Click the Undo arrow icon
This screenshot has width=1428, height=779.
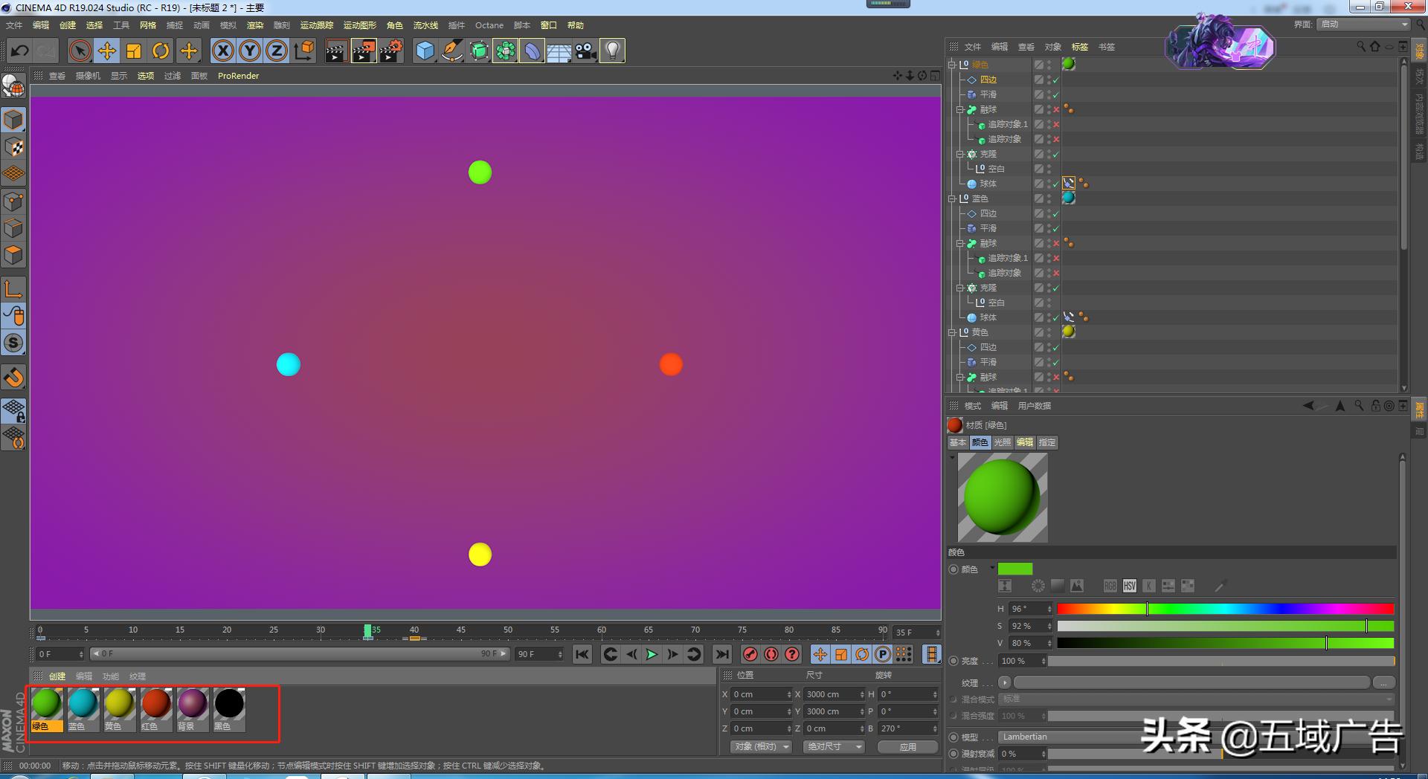click(20, 51)
